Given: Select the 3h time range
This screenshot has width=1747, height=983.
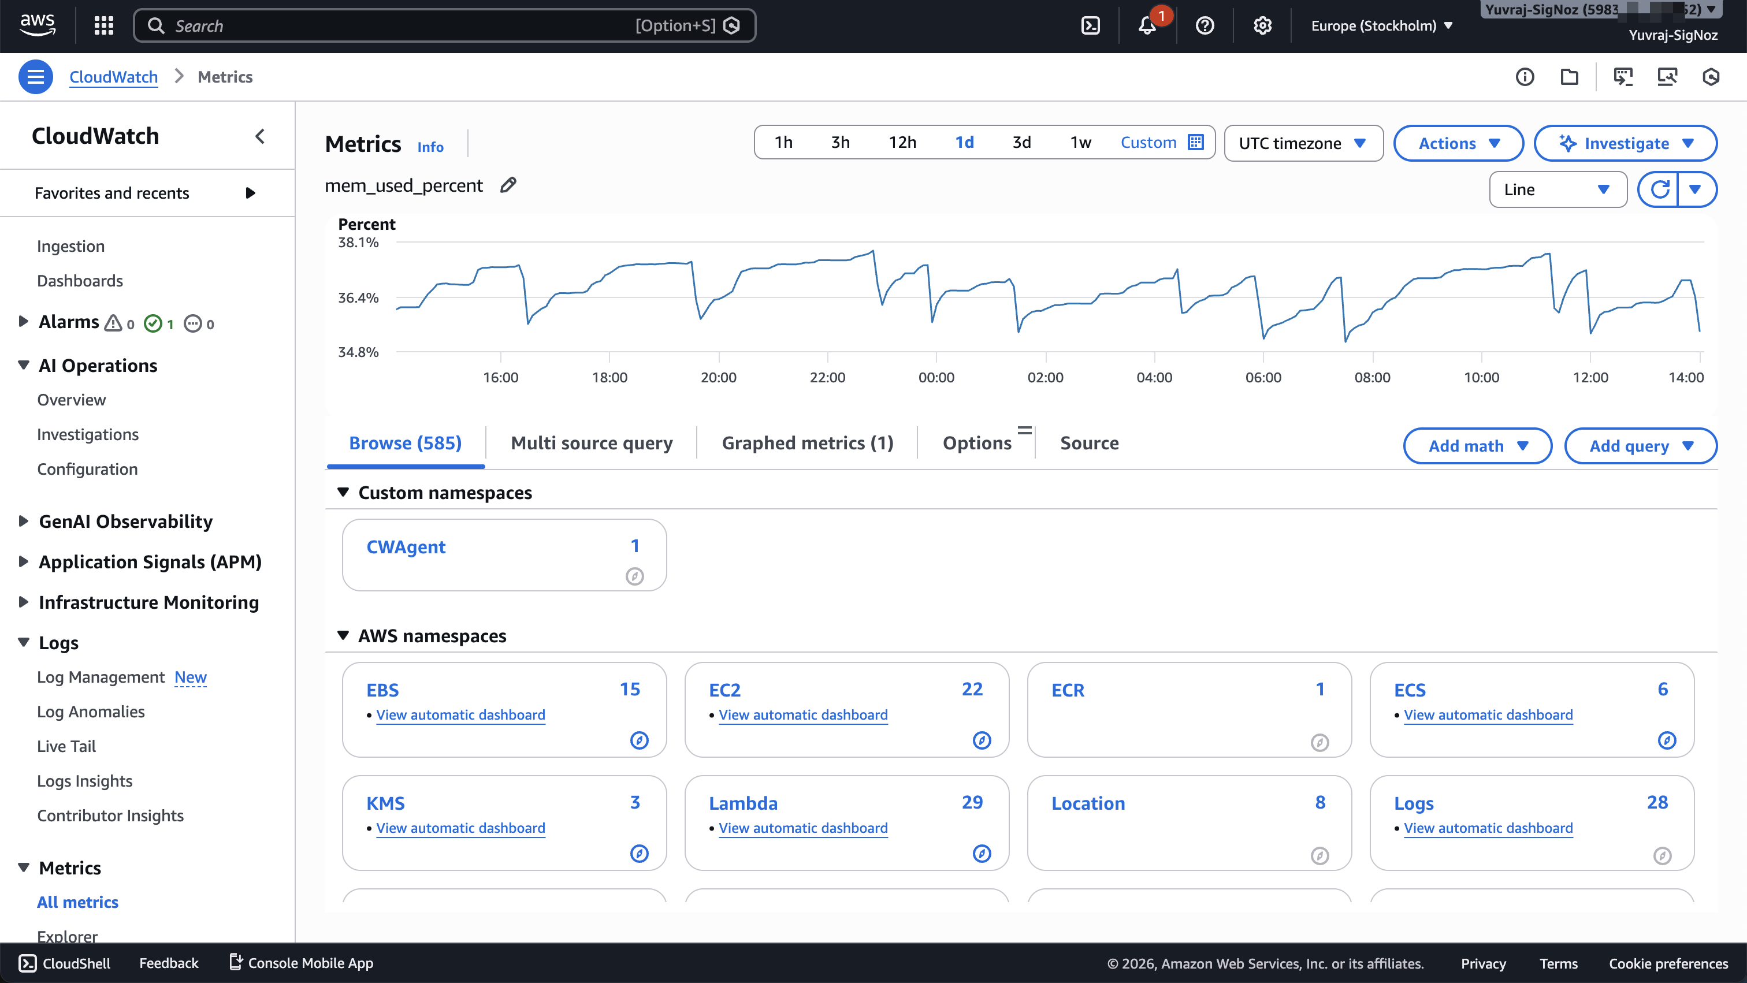Looking at the screenshot, I should tap(840, 142).
